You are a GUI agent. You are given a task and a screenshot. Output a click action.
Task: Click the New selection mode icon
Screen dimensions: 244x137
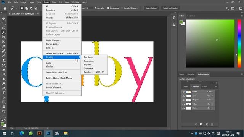pyautogui.click(x=22, y=8)
